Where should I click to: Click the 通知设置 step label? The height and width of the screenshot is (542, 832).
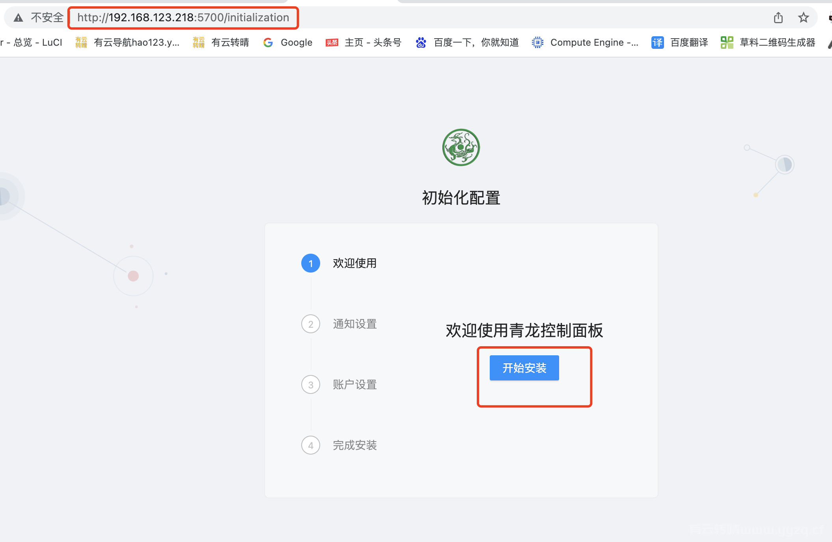[x=355, y=324]
